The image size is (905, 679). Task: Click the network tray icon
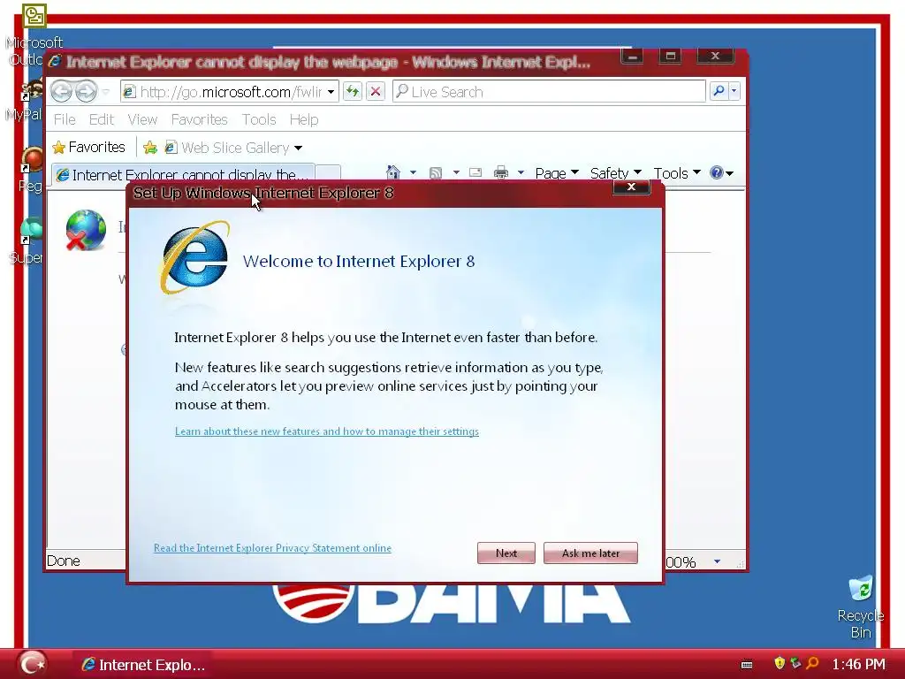click(796, 663)
